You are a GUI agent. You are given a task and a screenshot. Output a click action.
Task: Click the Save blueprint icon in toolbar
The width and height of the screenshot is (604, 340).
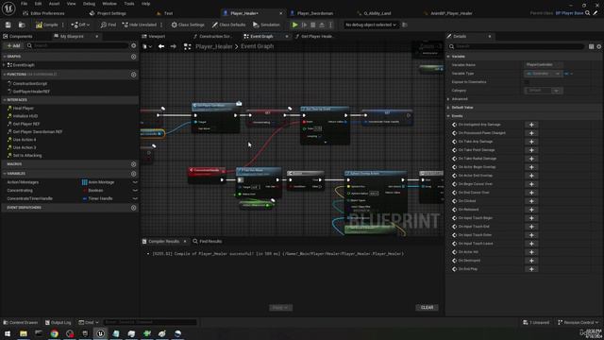8,25
